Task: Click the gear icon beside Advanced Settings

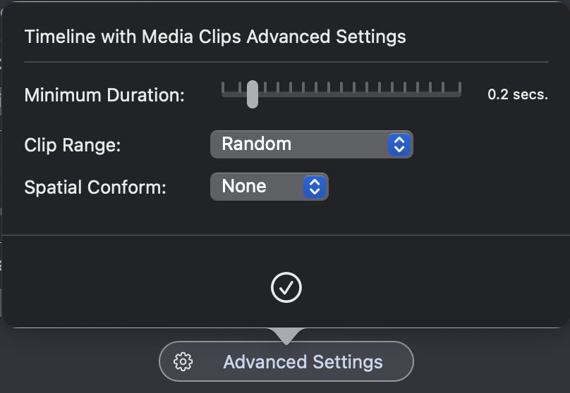Action: click(183, 361)
